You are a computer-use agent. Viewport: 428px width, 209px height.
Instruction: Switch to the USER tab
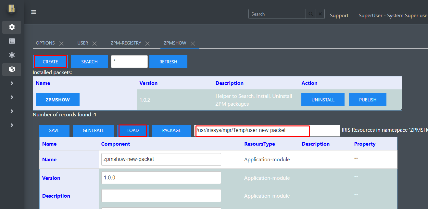click(x=83, y=43)
